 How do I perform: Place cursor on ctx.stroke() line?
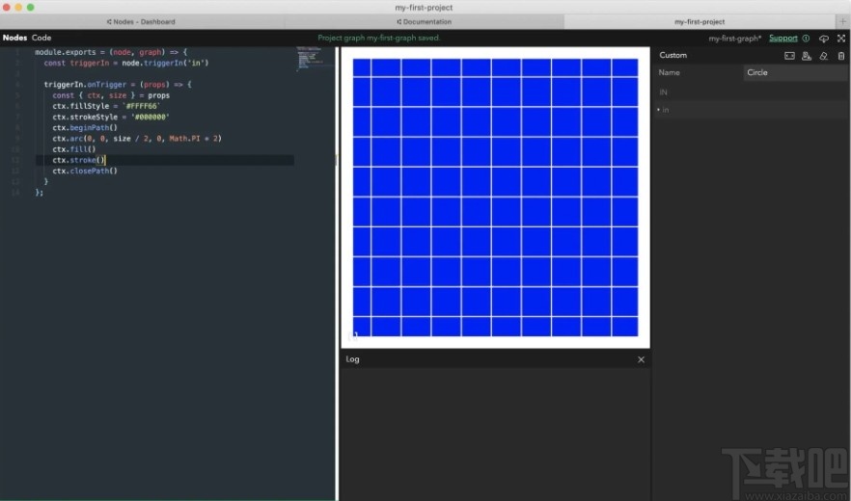pyautogui.click(x=165, y=160)
